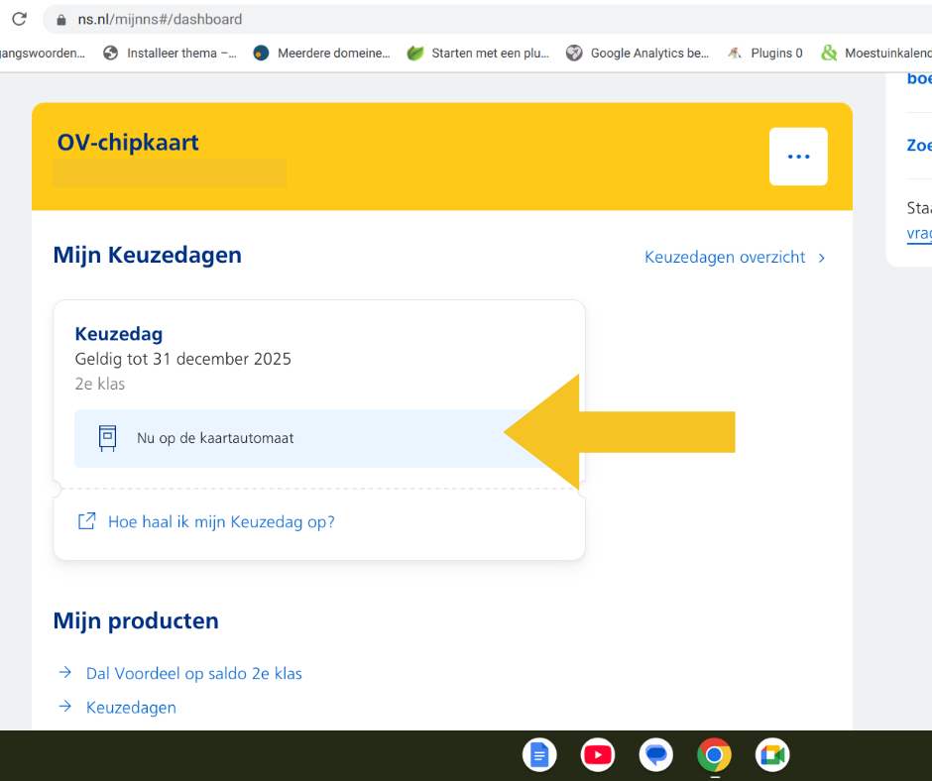This screenshot has width=932, height=781.
Task: Click the padlock icon in the address bar
Action: pos(60,20)
